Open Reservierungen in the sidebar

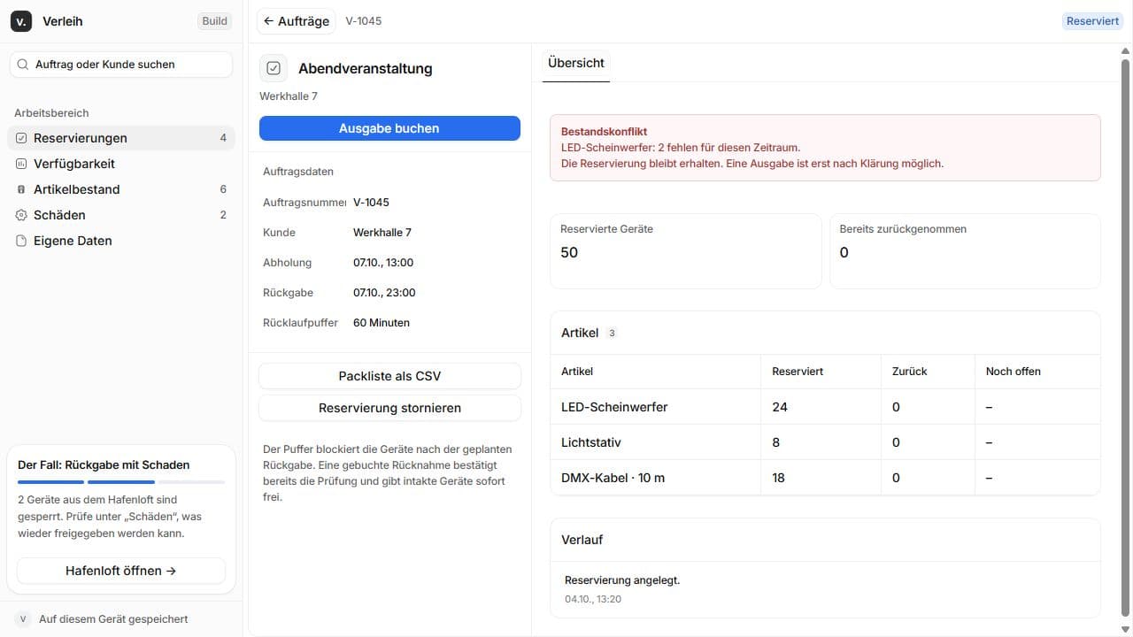click(121, 138)
